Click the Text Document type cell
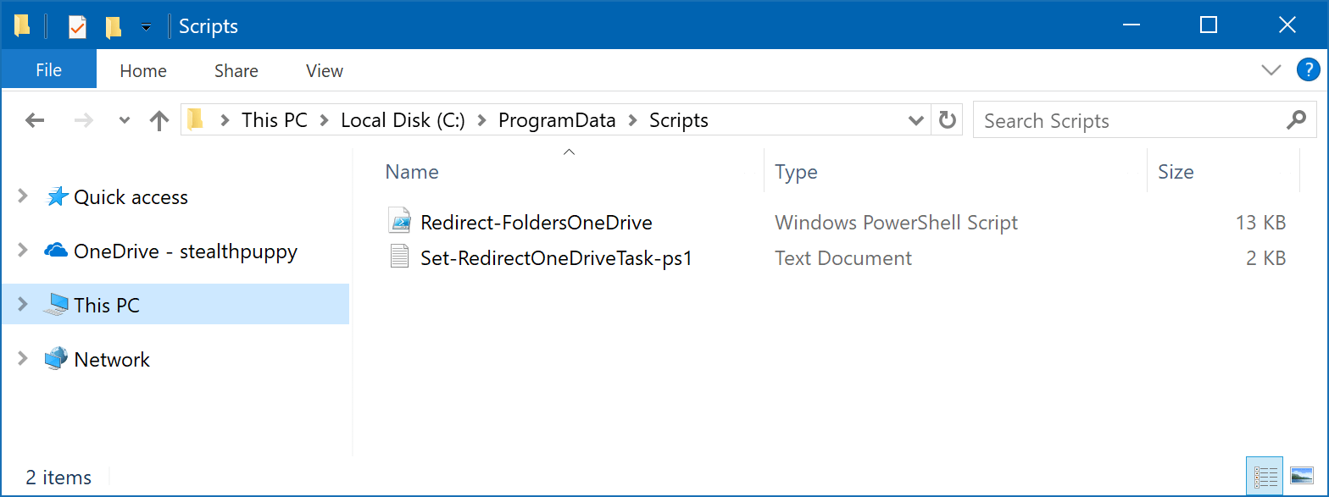The image size is (1329, 497). (843, 258)
